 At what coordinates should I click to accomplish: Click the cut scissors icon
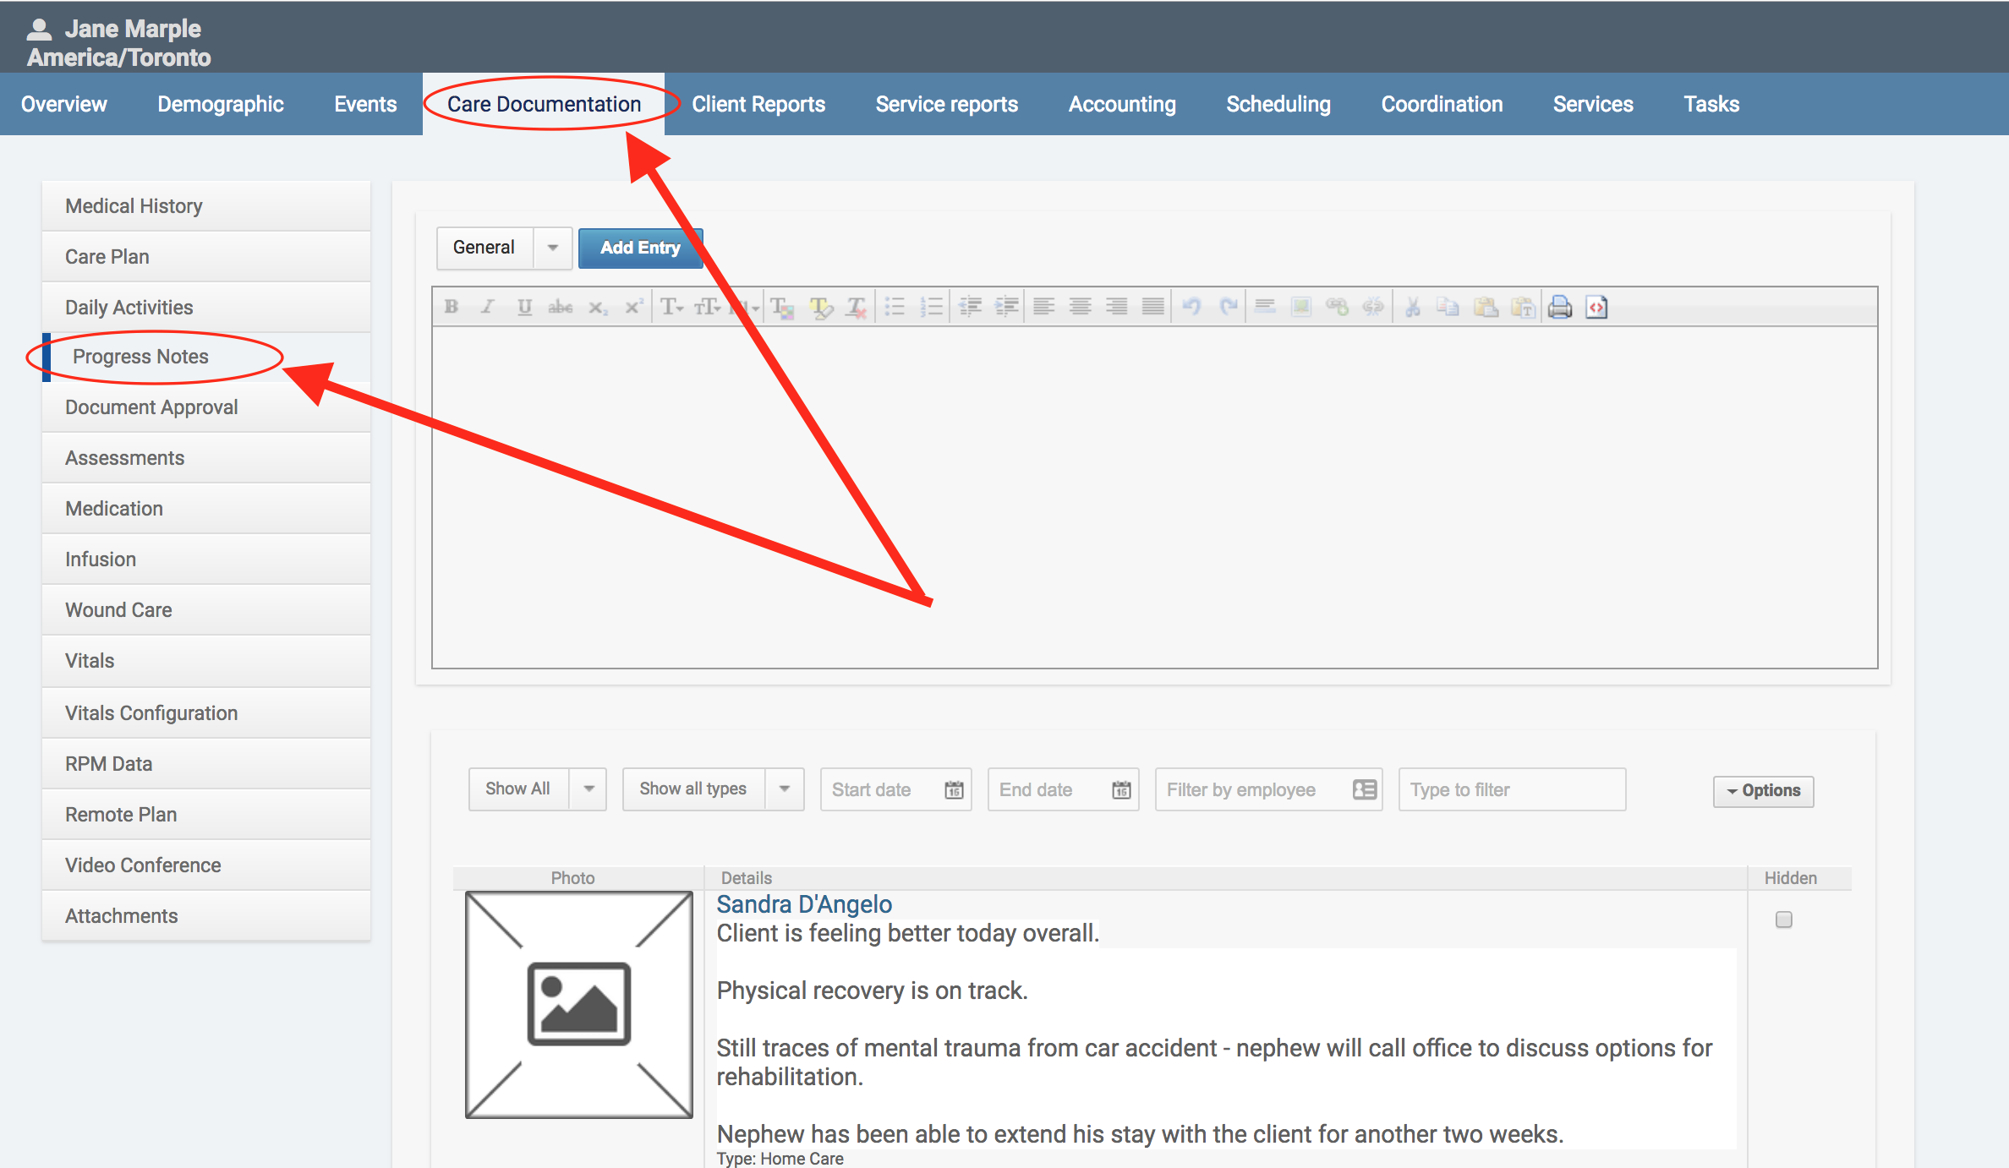click(1412, 307)
